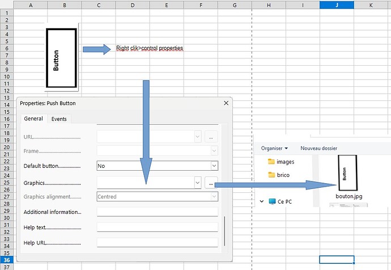Click the Help text field

[x=158, y=227]
